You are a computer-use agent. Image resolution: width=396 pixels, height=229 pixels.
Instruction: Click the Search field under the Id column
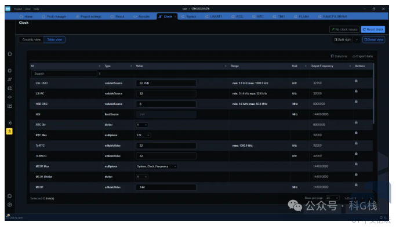tap(64, 74)
